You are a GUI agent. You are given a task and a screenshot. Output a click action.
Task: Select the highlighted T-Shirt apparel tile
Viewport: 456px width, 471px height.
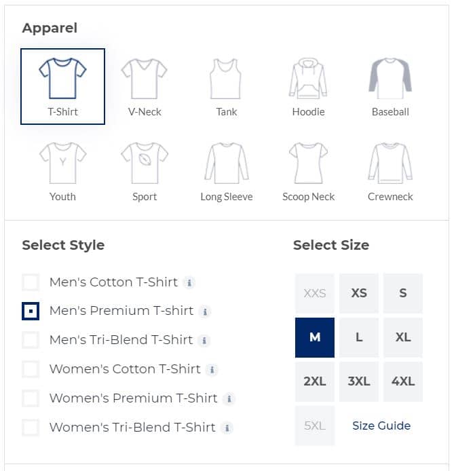click(63, 86)
